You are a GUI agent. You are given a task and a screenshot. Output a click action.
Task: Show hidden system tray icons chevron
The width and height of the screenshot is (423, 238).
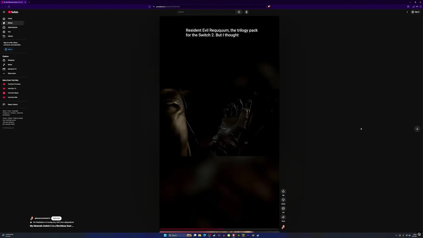pos(396,235)
